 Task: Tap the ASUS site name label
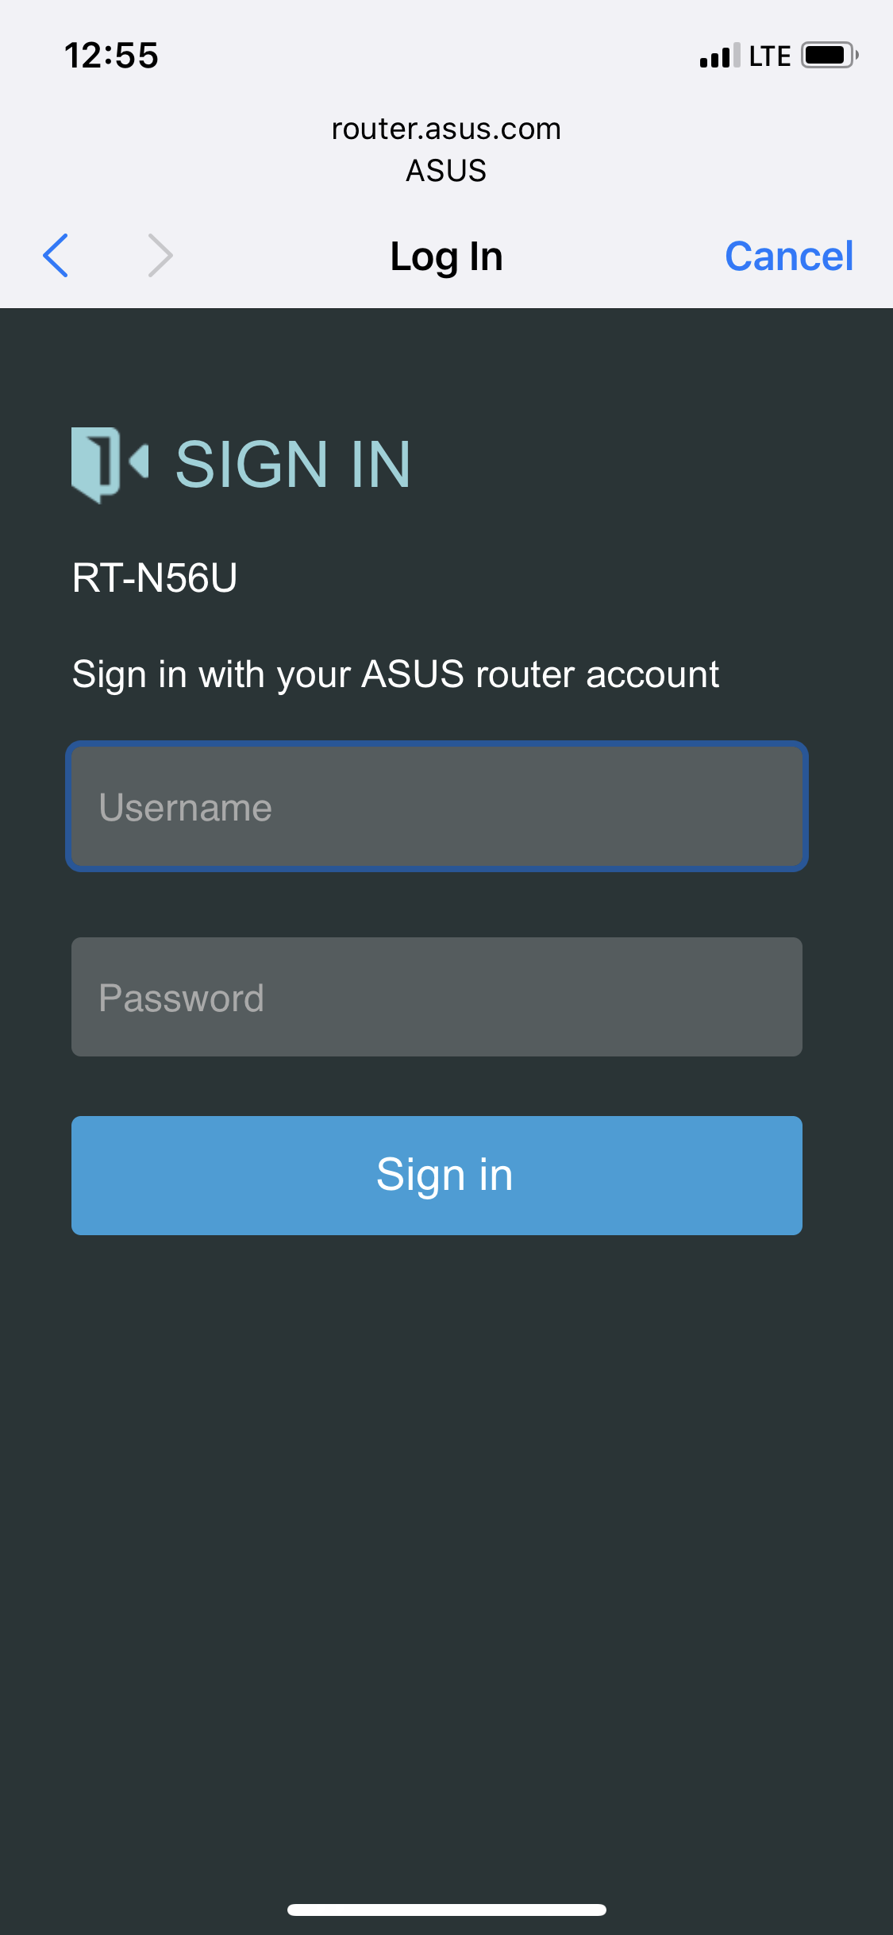click(x=446, y=171)
